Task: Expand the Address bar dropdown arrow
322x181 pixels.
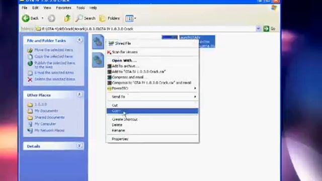Action: pyautogui.click(x=258, y=29)
